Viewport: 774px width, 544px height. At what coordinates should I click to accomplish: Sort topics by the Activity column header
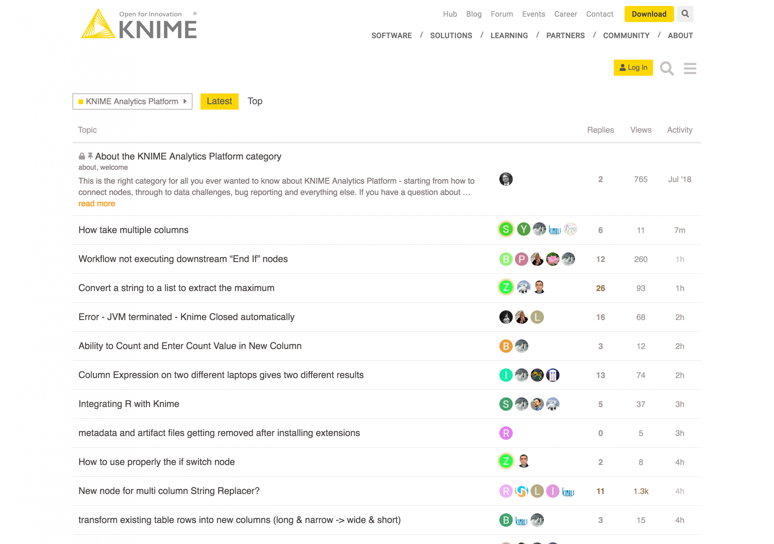(x=679, y=130)
